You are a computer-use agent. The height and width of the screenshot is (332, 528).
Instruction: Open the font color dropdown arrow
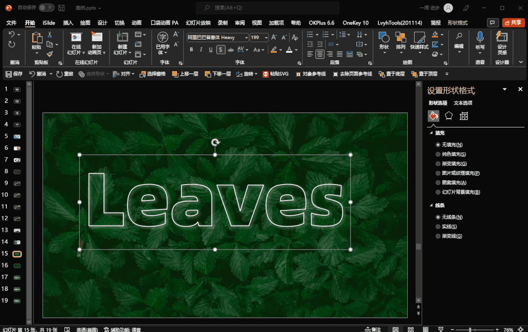pyautogui.click(x=296, y=50)
